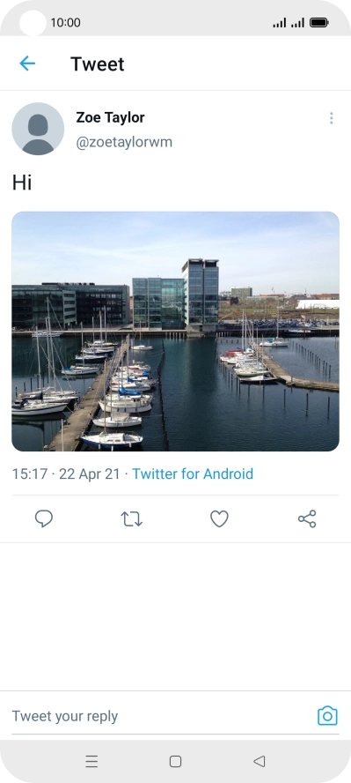Tap the Tweet header title

[x=98, y=63]
